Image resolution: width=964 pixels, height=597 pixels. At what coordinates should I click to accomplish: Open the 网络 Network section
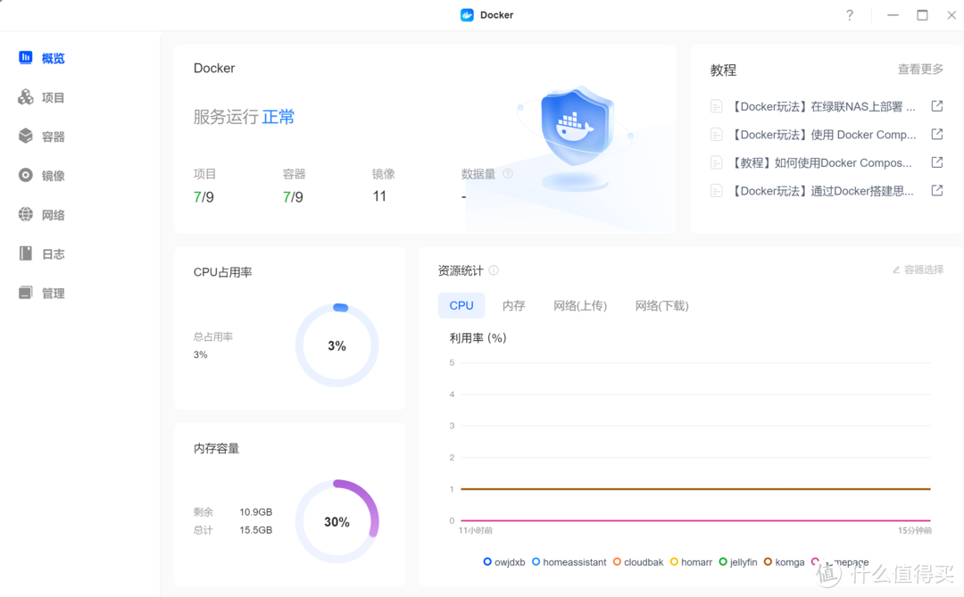point(42,214)
